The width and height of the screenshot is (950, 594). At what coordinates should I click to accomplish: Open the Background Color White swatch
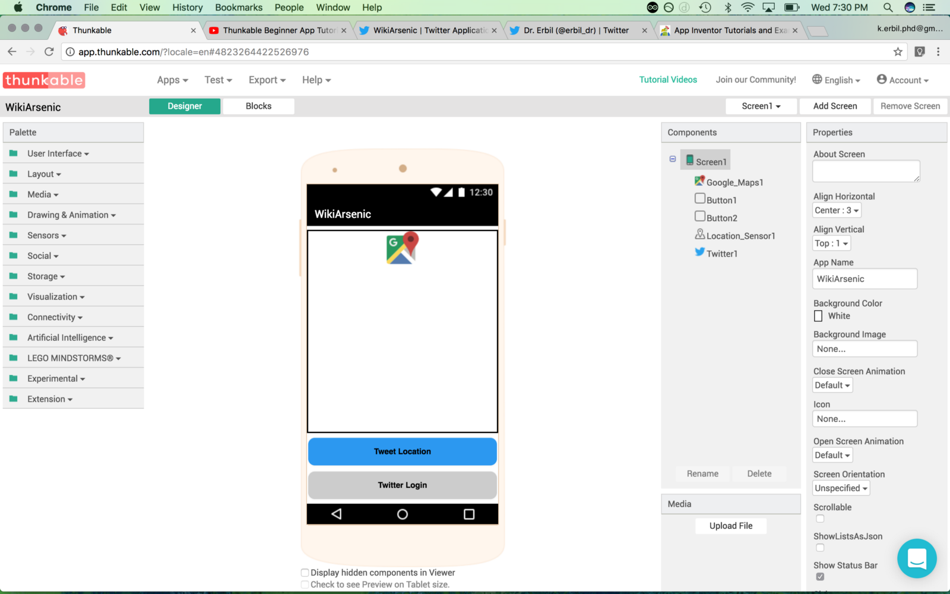[818, 316]
